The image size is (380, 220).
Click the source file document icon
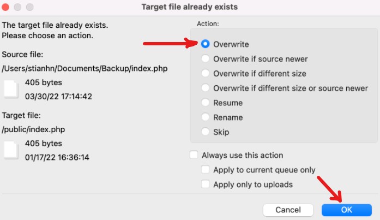pyautogui.click(x=11, y=89)
